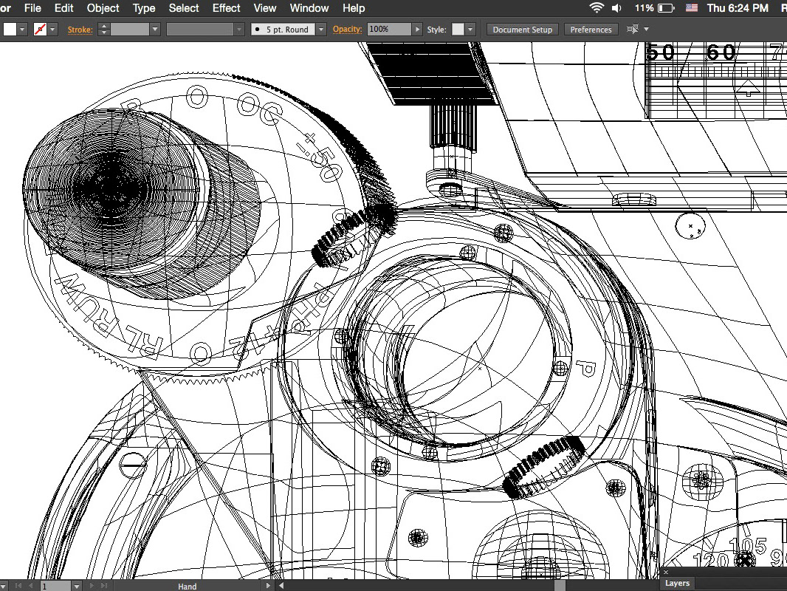Click the horizontal scroll left arrow

click(281, 586)
